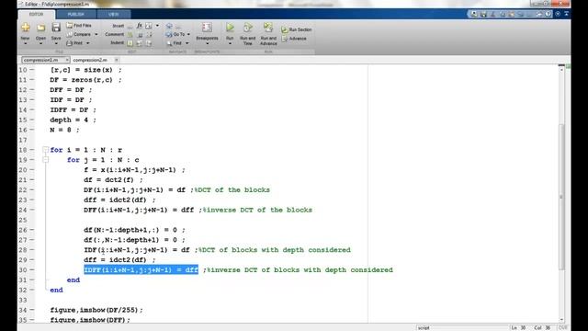Select the compression2.m file tab
The width and height of the screenshot is (588, 331).
click(90, 60)
